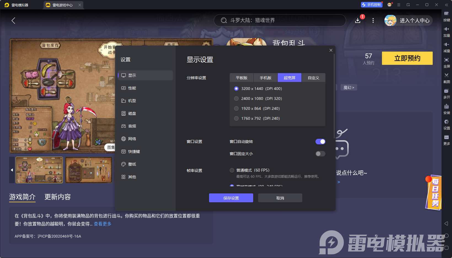Open 音频 settings category
452x258 pixels.
point(145,126)
